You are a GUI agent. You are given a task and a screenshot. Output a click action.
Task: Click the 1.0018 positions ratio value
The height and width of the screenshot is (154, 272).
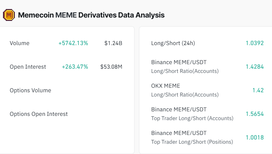point(255,138)
